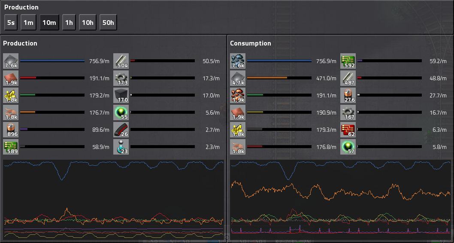Click the iron ore icon in Consumption

pos(238,61)
